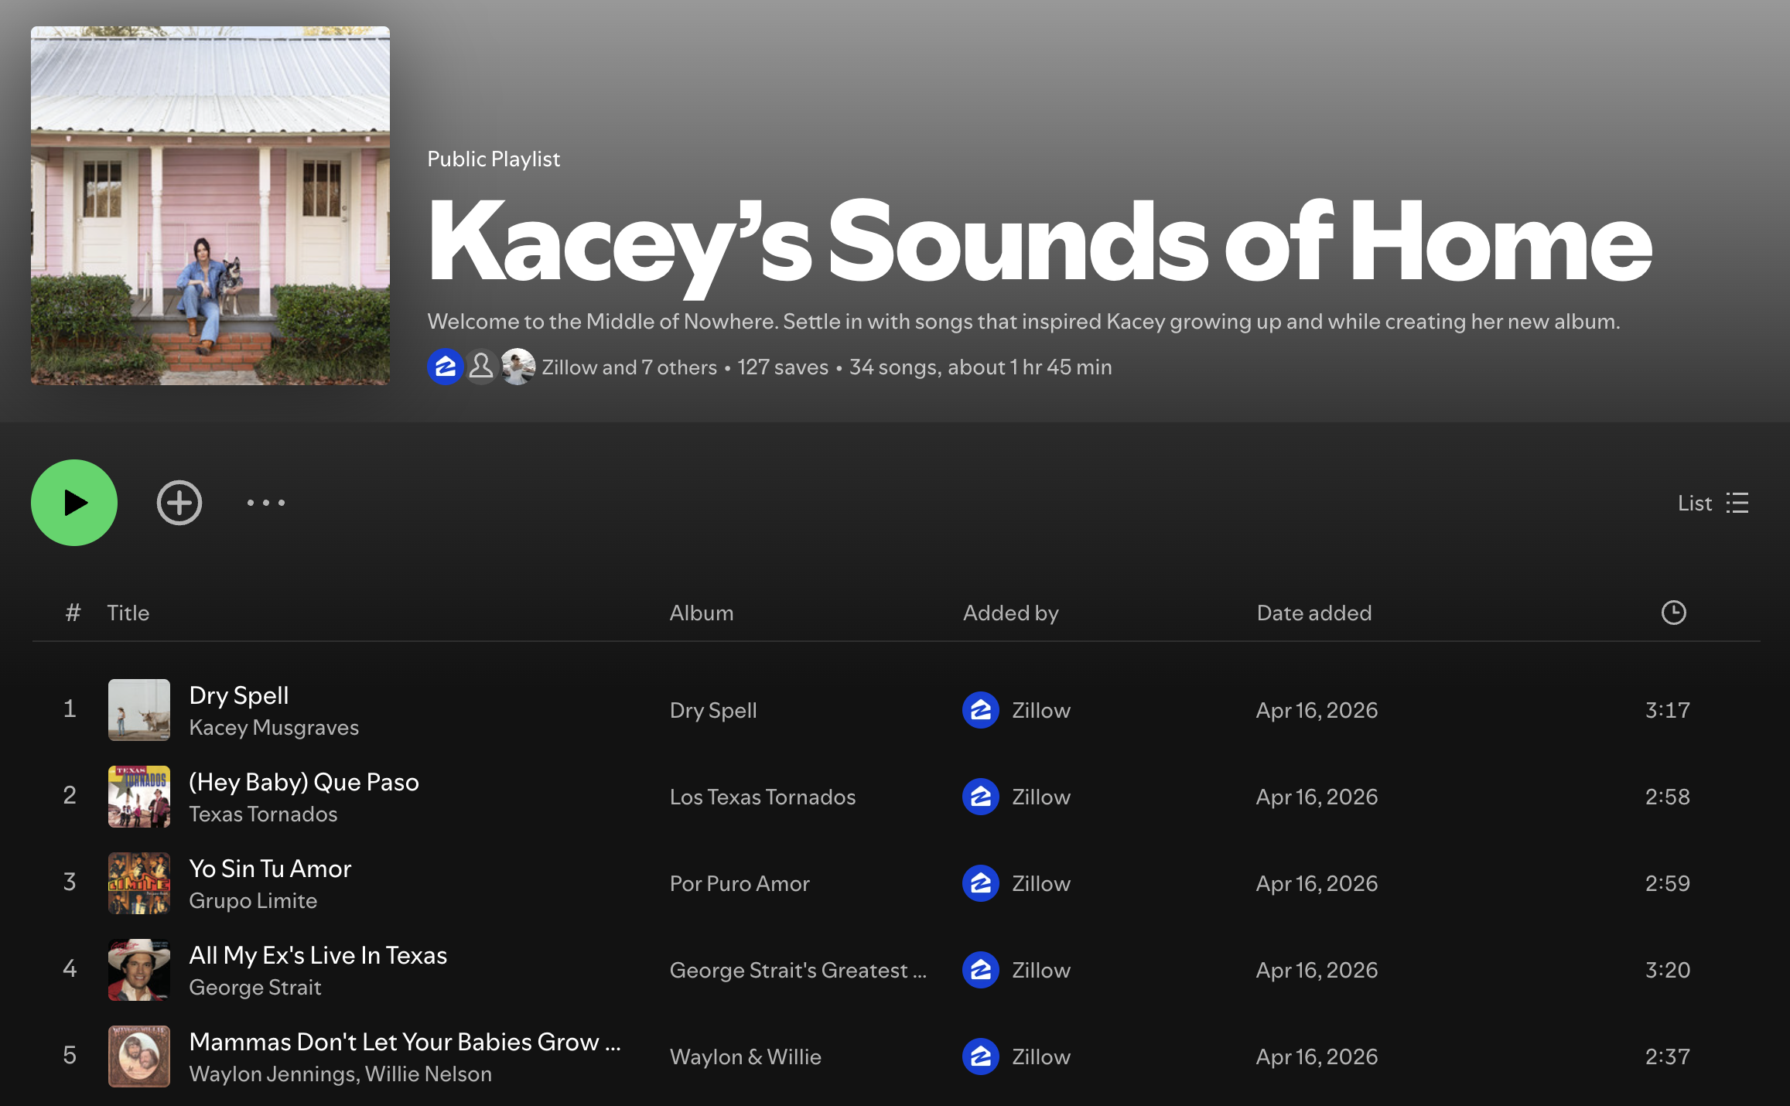
Task: Sort tracks by the Title column header
Action: (128, 613)
